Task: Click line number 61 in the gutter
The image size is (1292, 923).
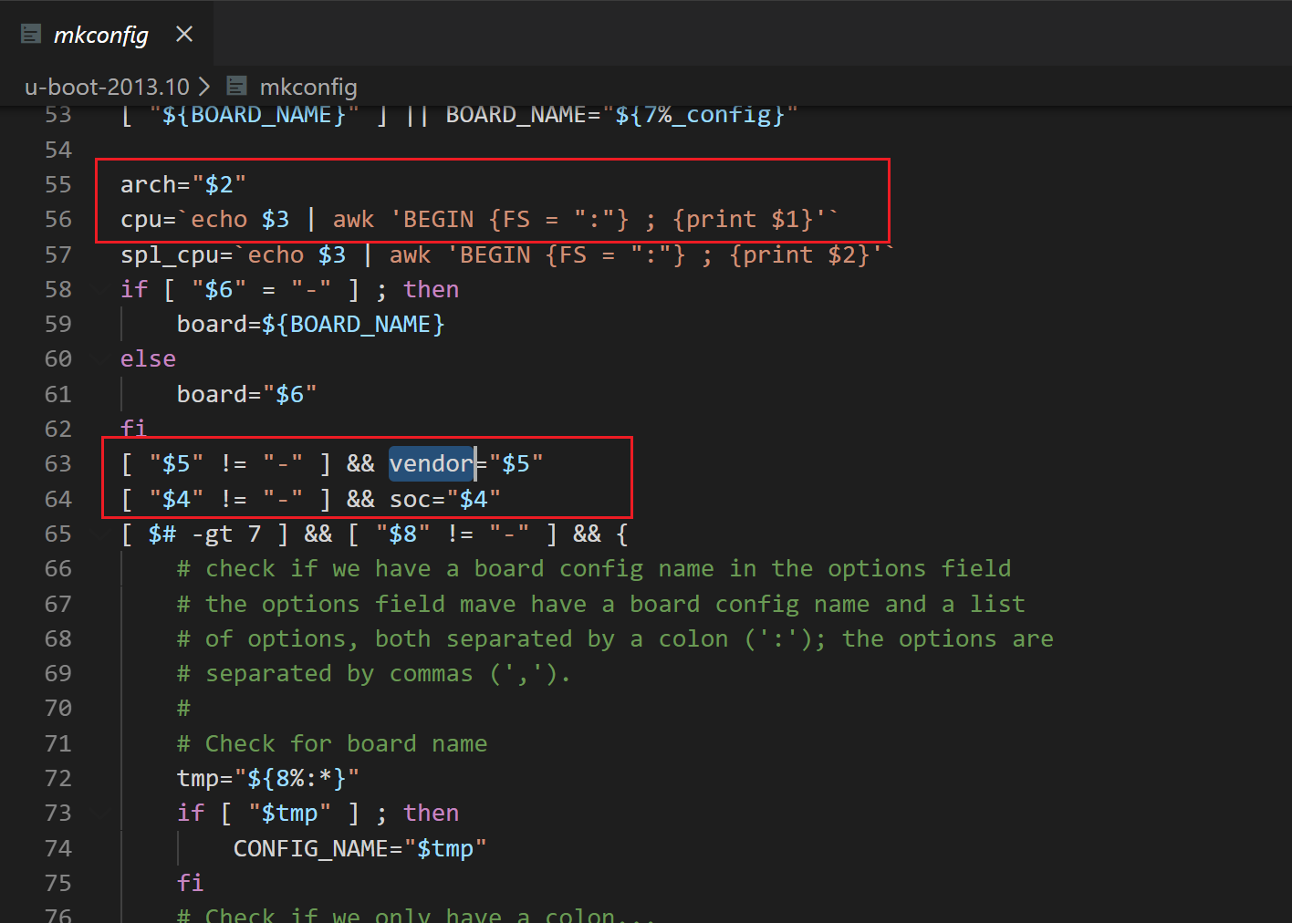Action: tap(58, 394)
